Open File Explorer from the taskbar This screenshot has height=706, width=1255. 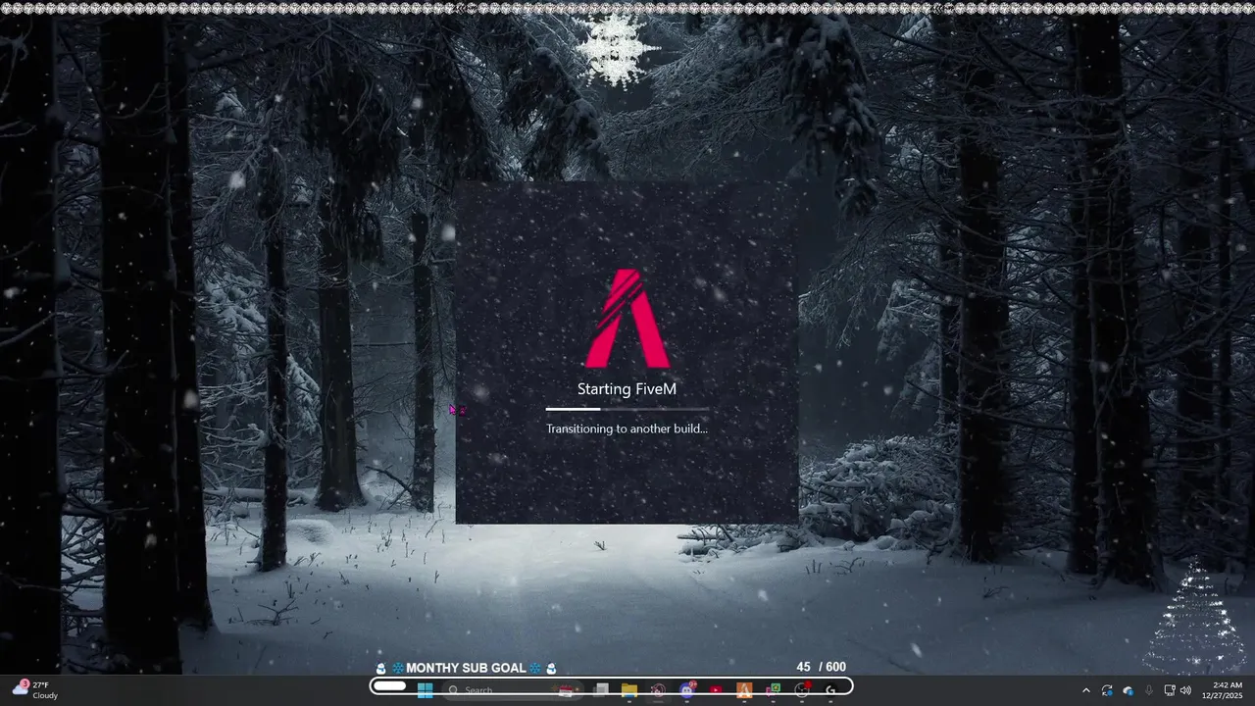(x=629, y=690)
